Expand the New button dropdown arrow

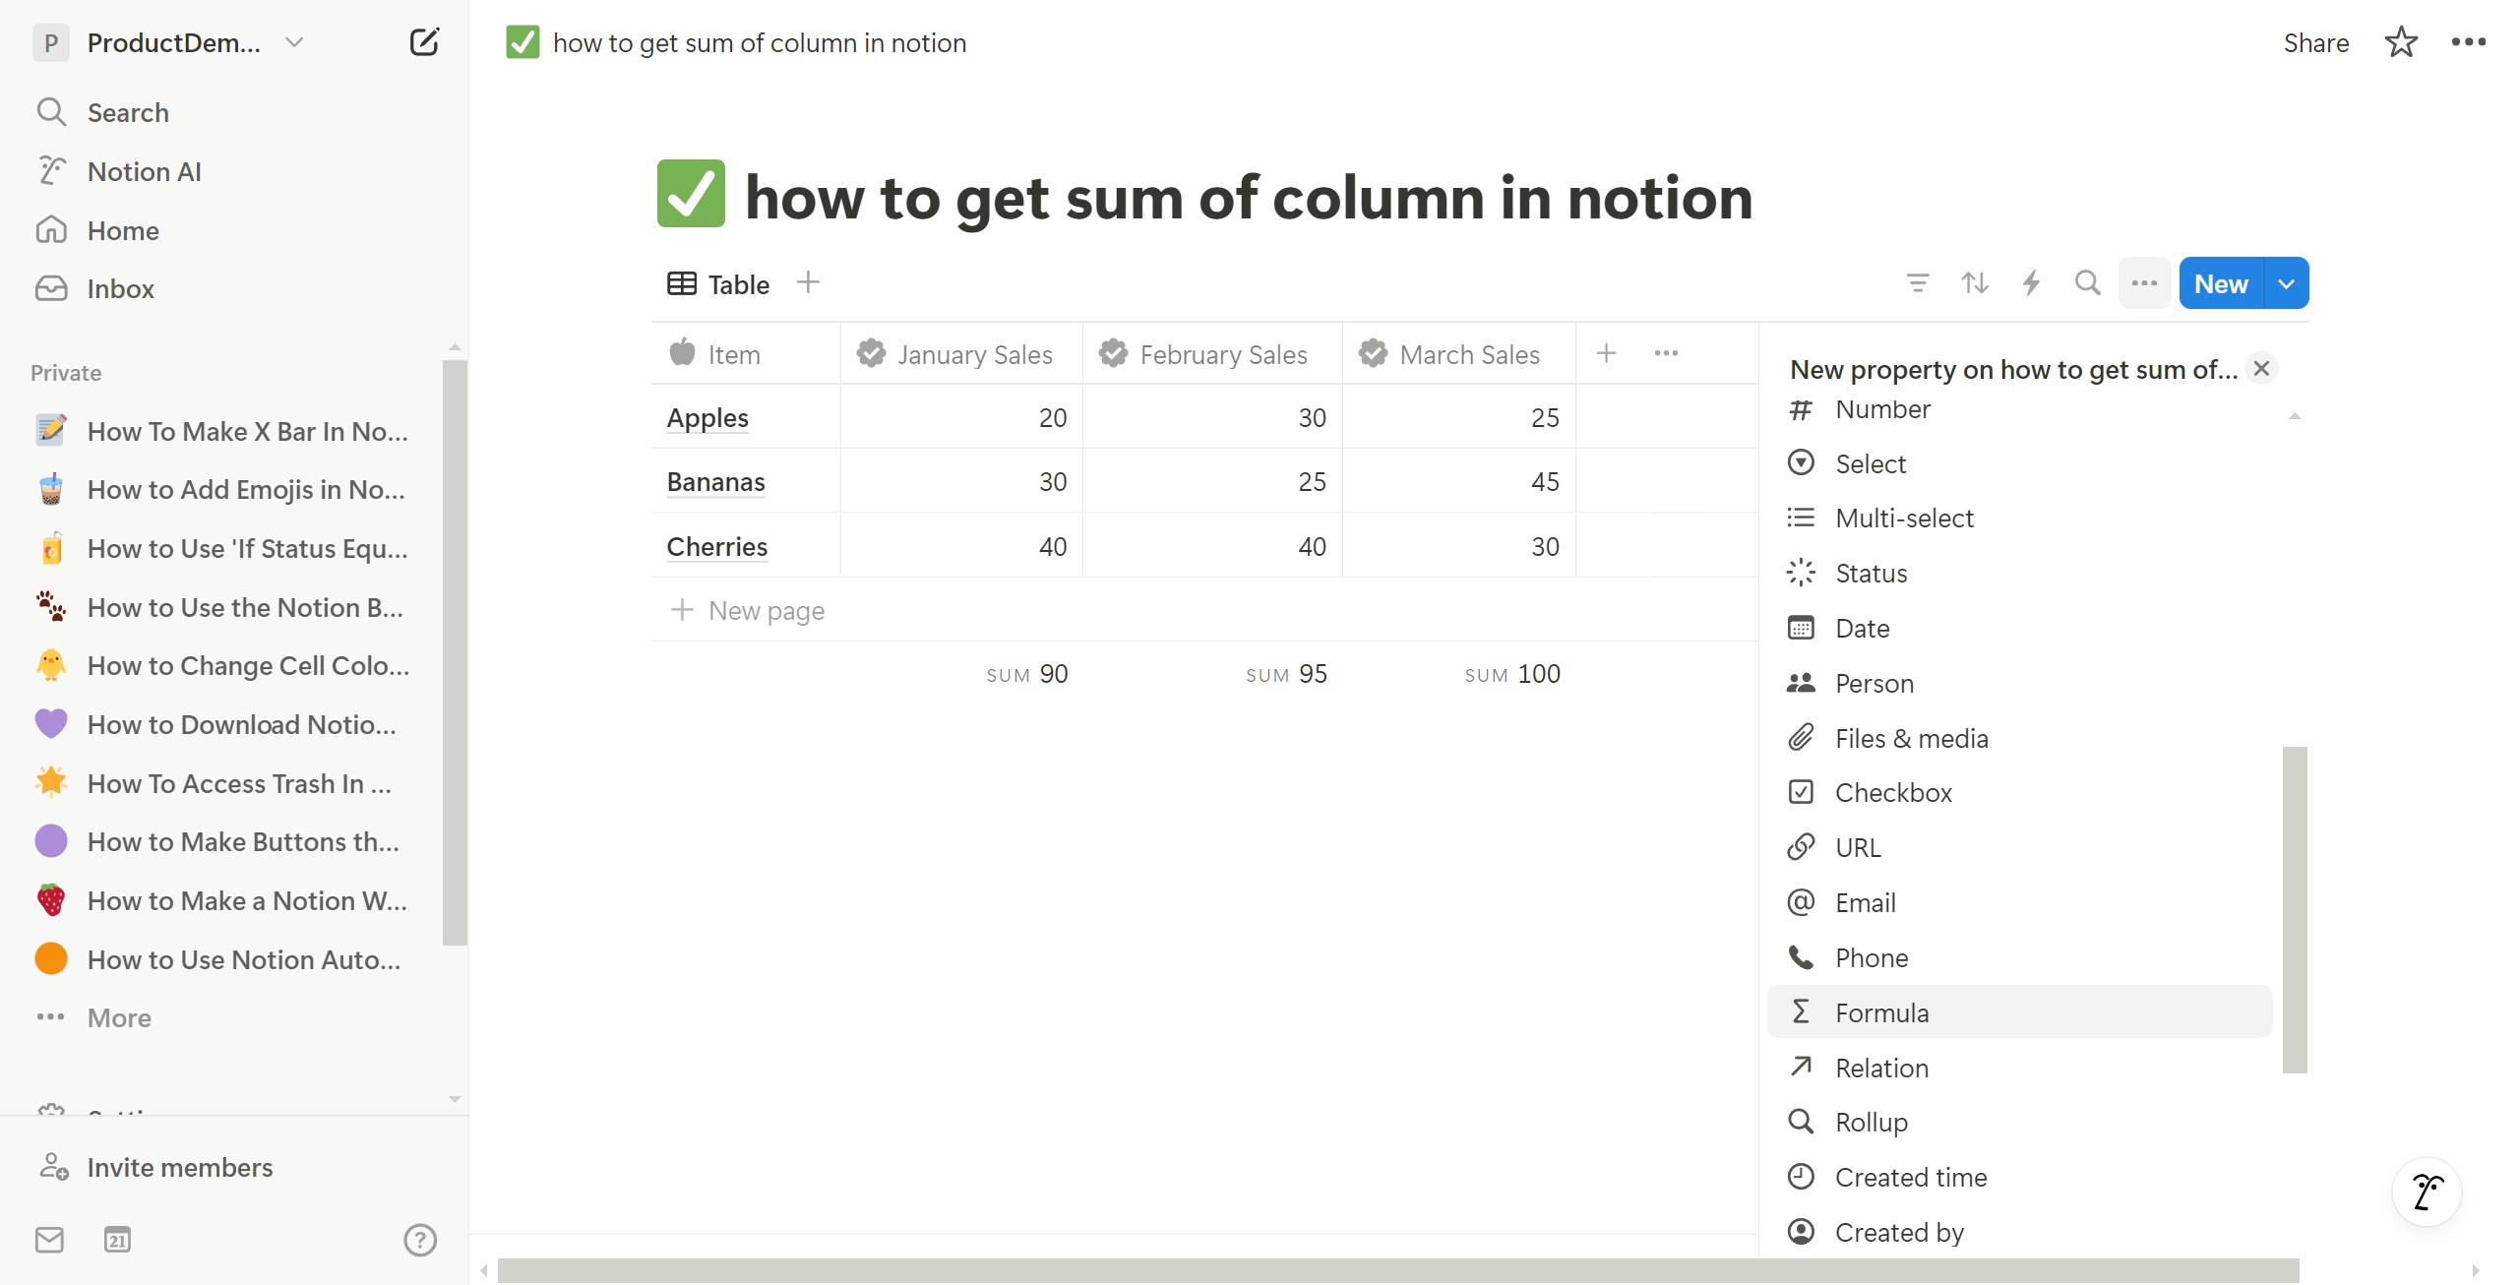tap(2286, 283)
